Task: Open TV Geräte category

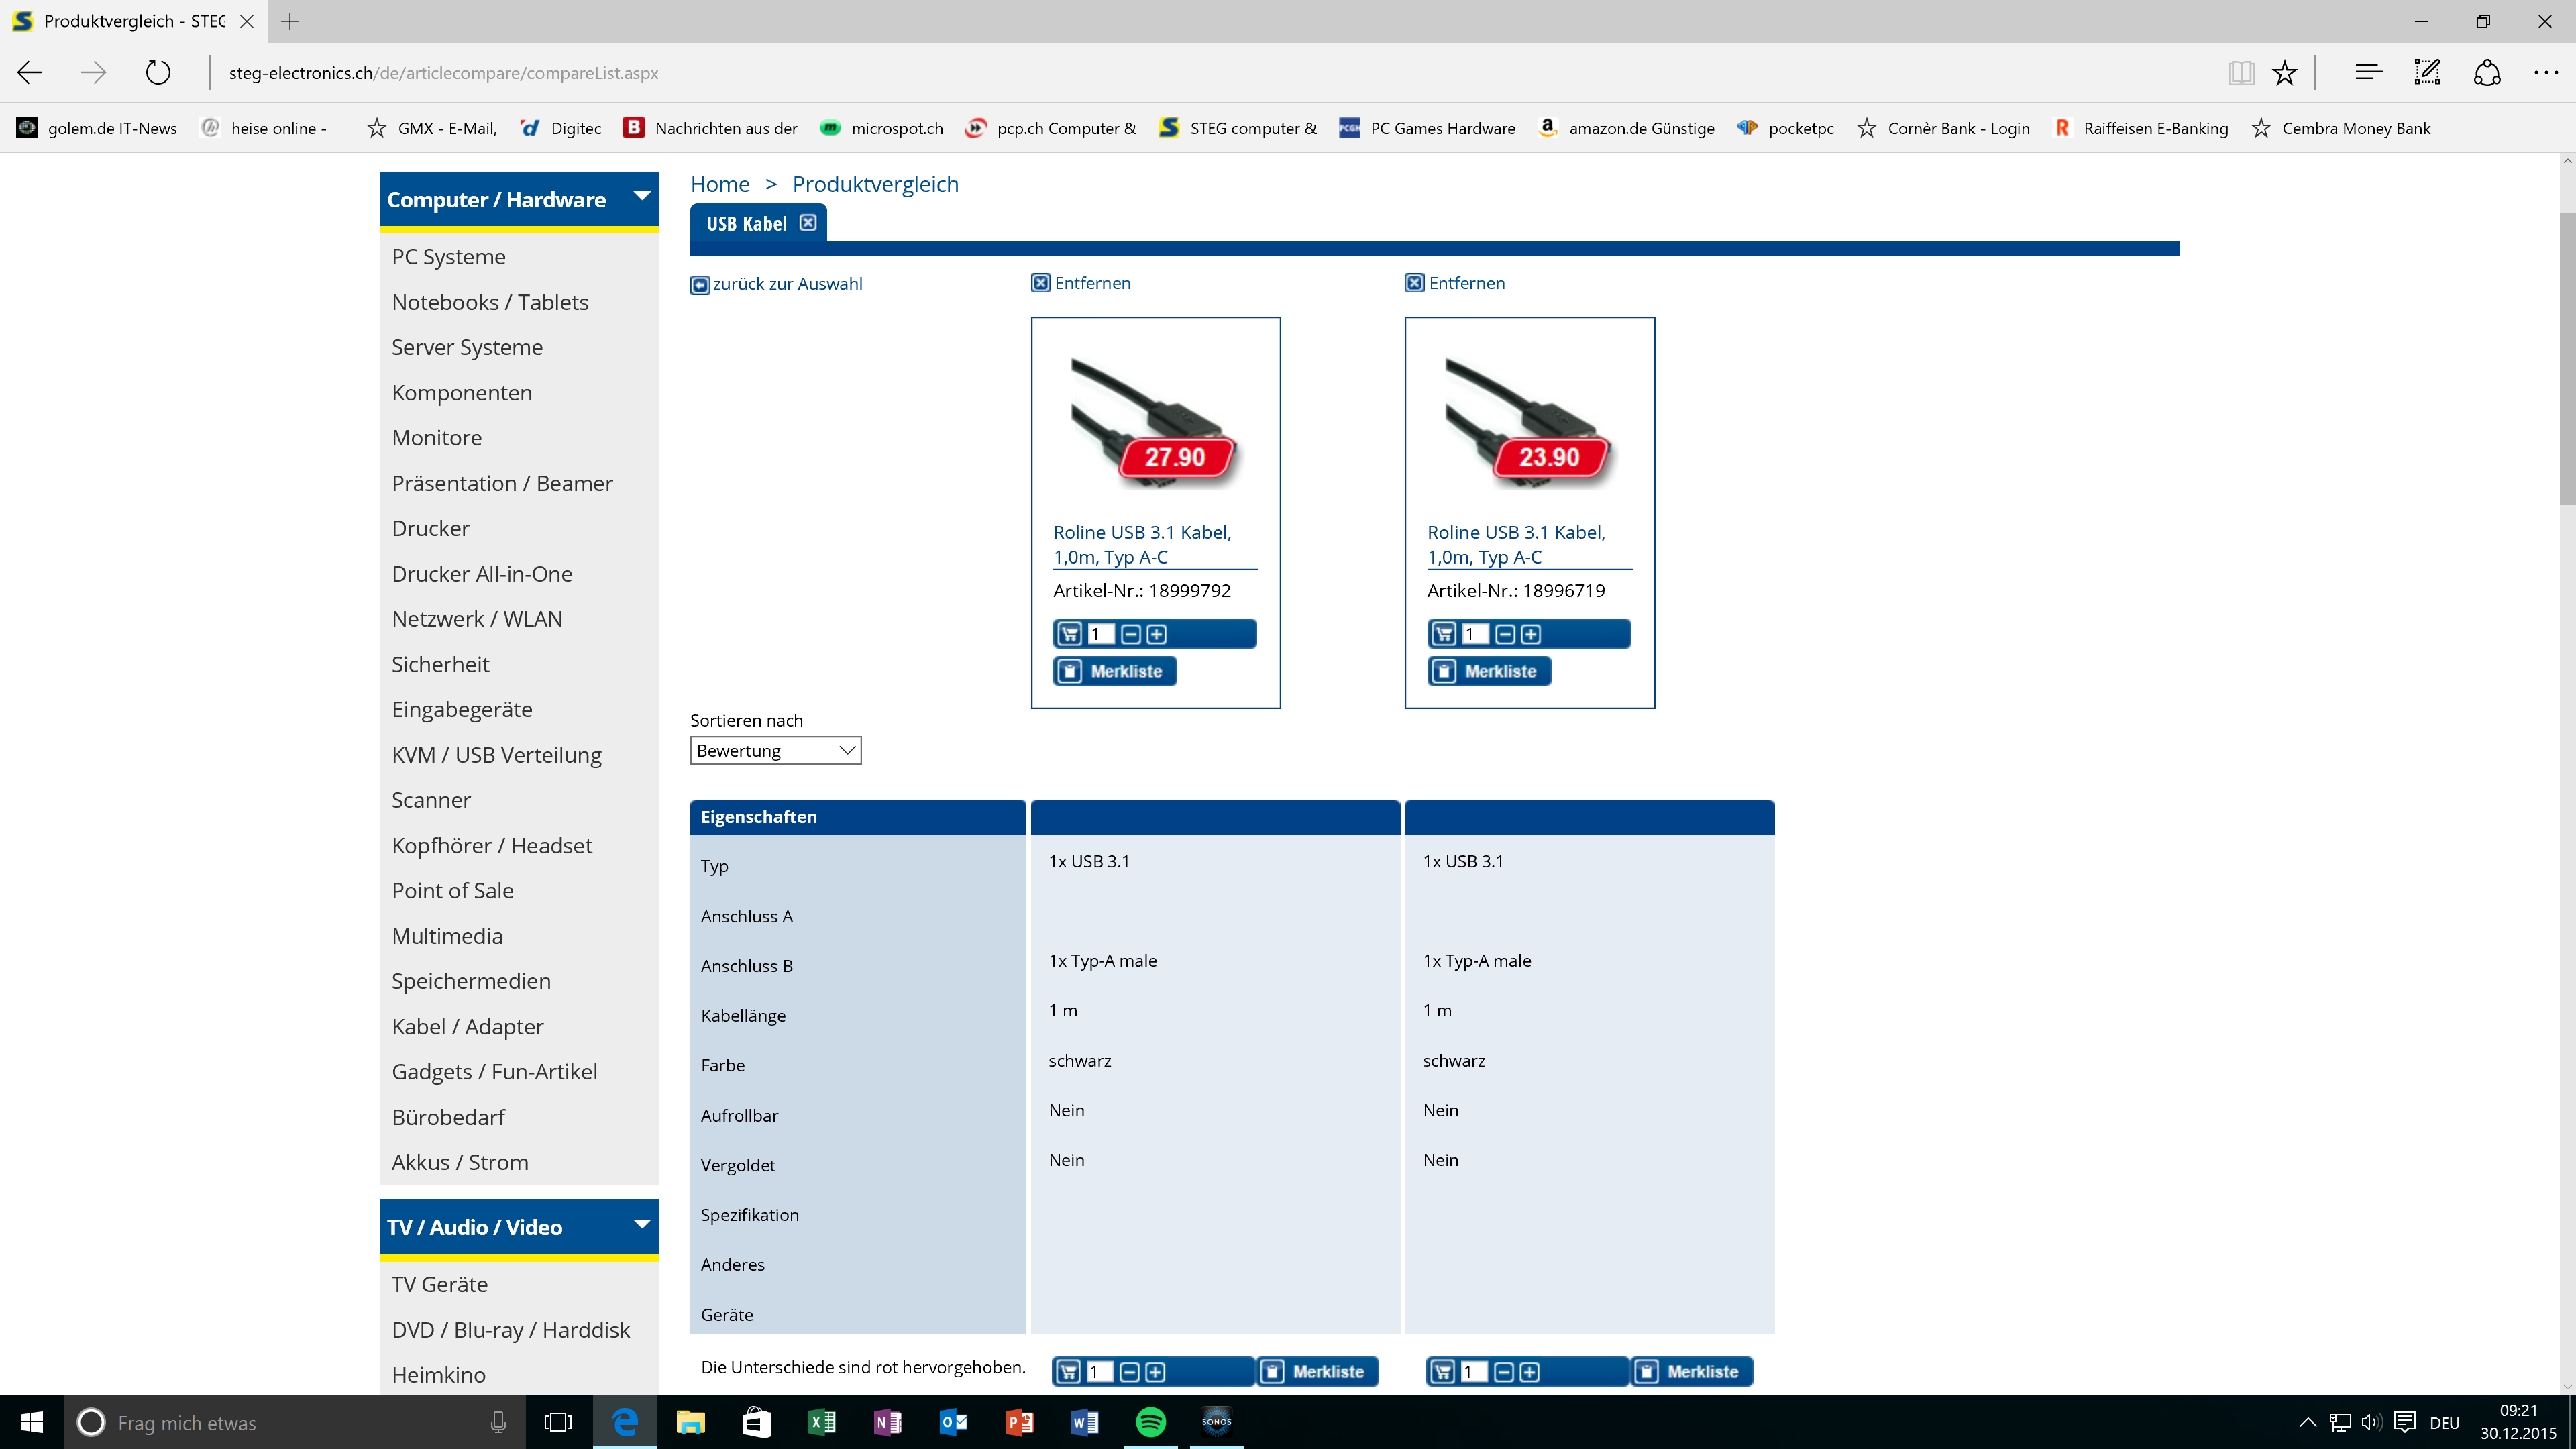Action: (x=440, y=1285)
